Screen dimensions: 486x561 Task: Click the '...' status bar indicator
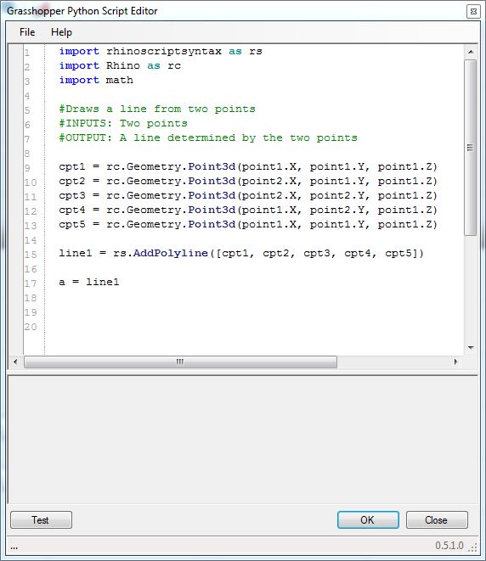pos(14,547)
